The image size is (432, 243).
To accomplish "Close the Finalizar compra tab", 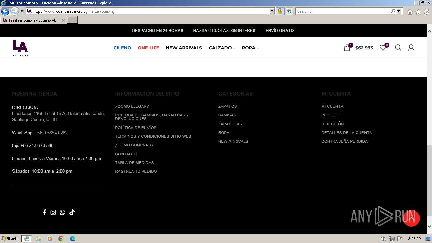I will [63, 20].
